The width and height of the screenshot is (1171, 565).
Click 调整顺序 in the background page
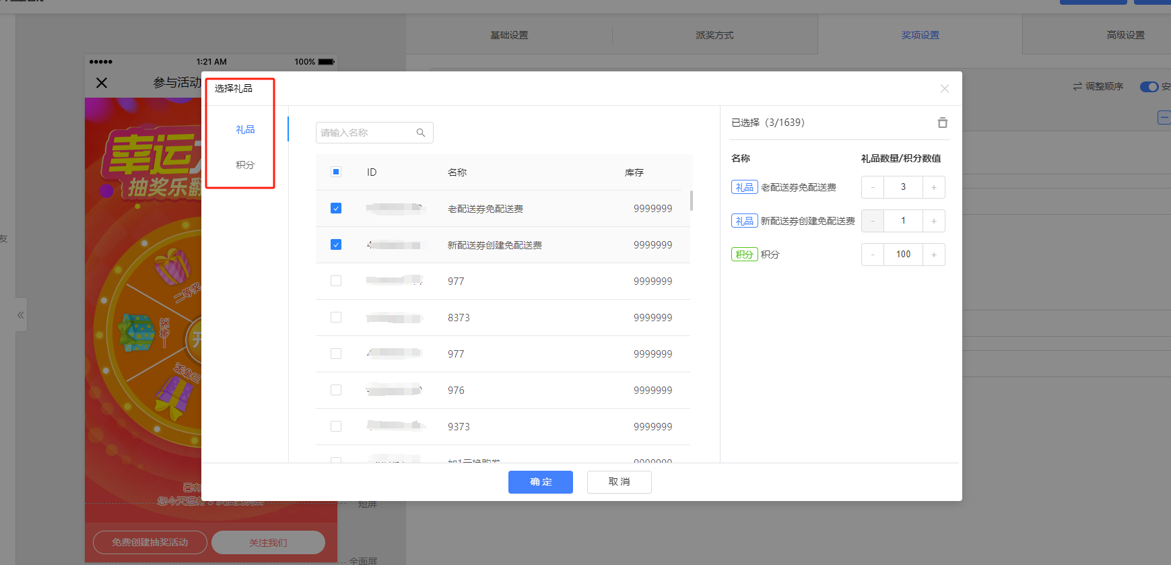tap(1098, 86)
